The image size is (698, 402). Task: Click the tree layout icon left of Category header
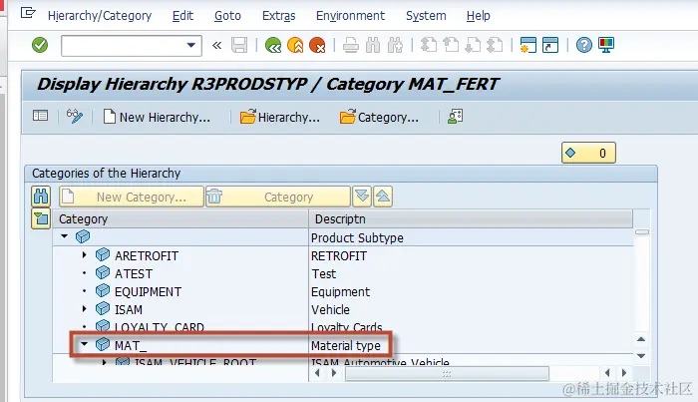click(41, 218)
